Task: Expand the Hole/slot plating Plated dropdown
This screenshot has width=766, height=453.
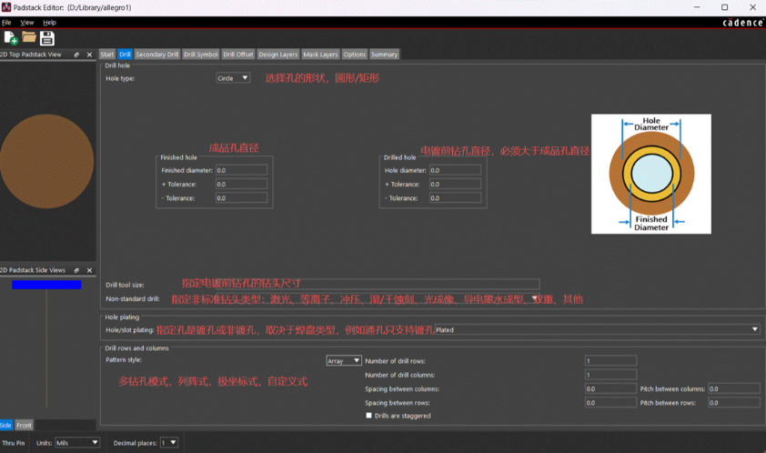Action: 597,330
